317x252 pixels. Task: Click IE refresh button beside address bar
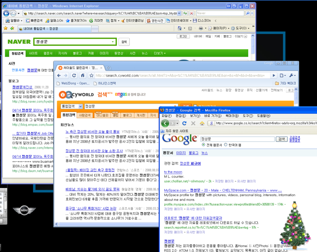pos(185,13)
